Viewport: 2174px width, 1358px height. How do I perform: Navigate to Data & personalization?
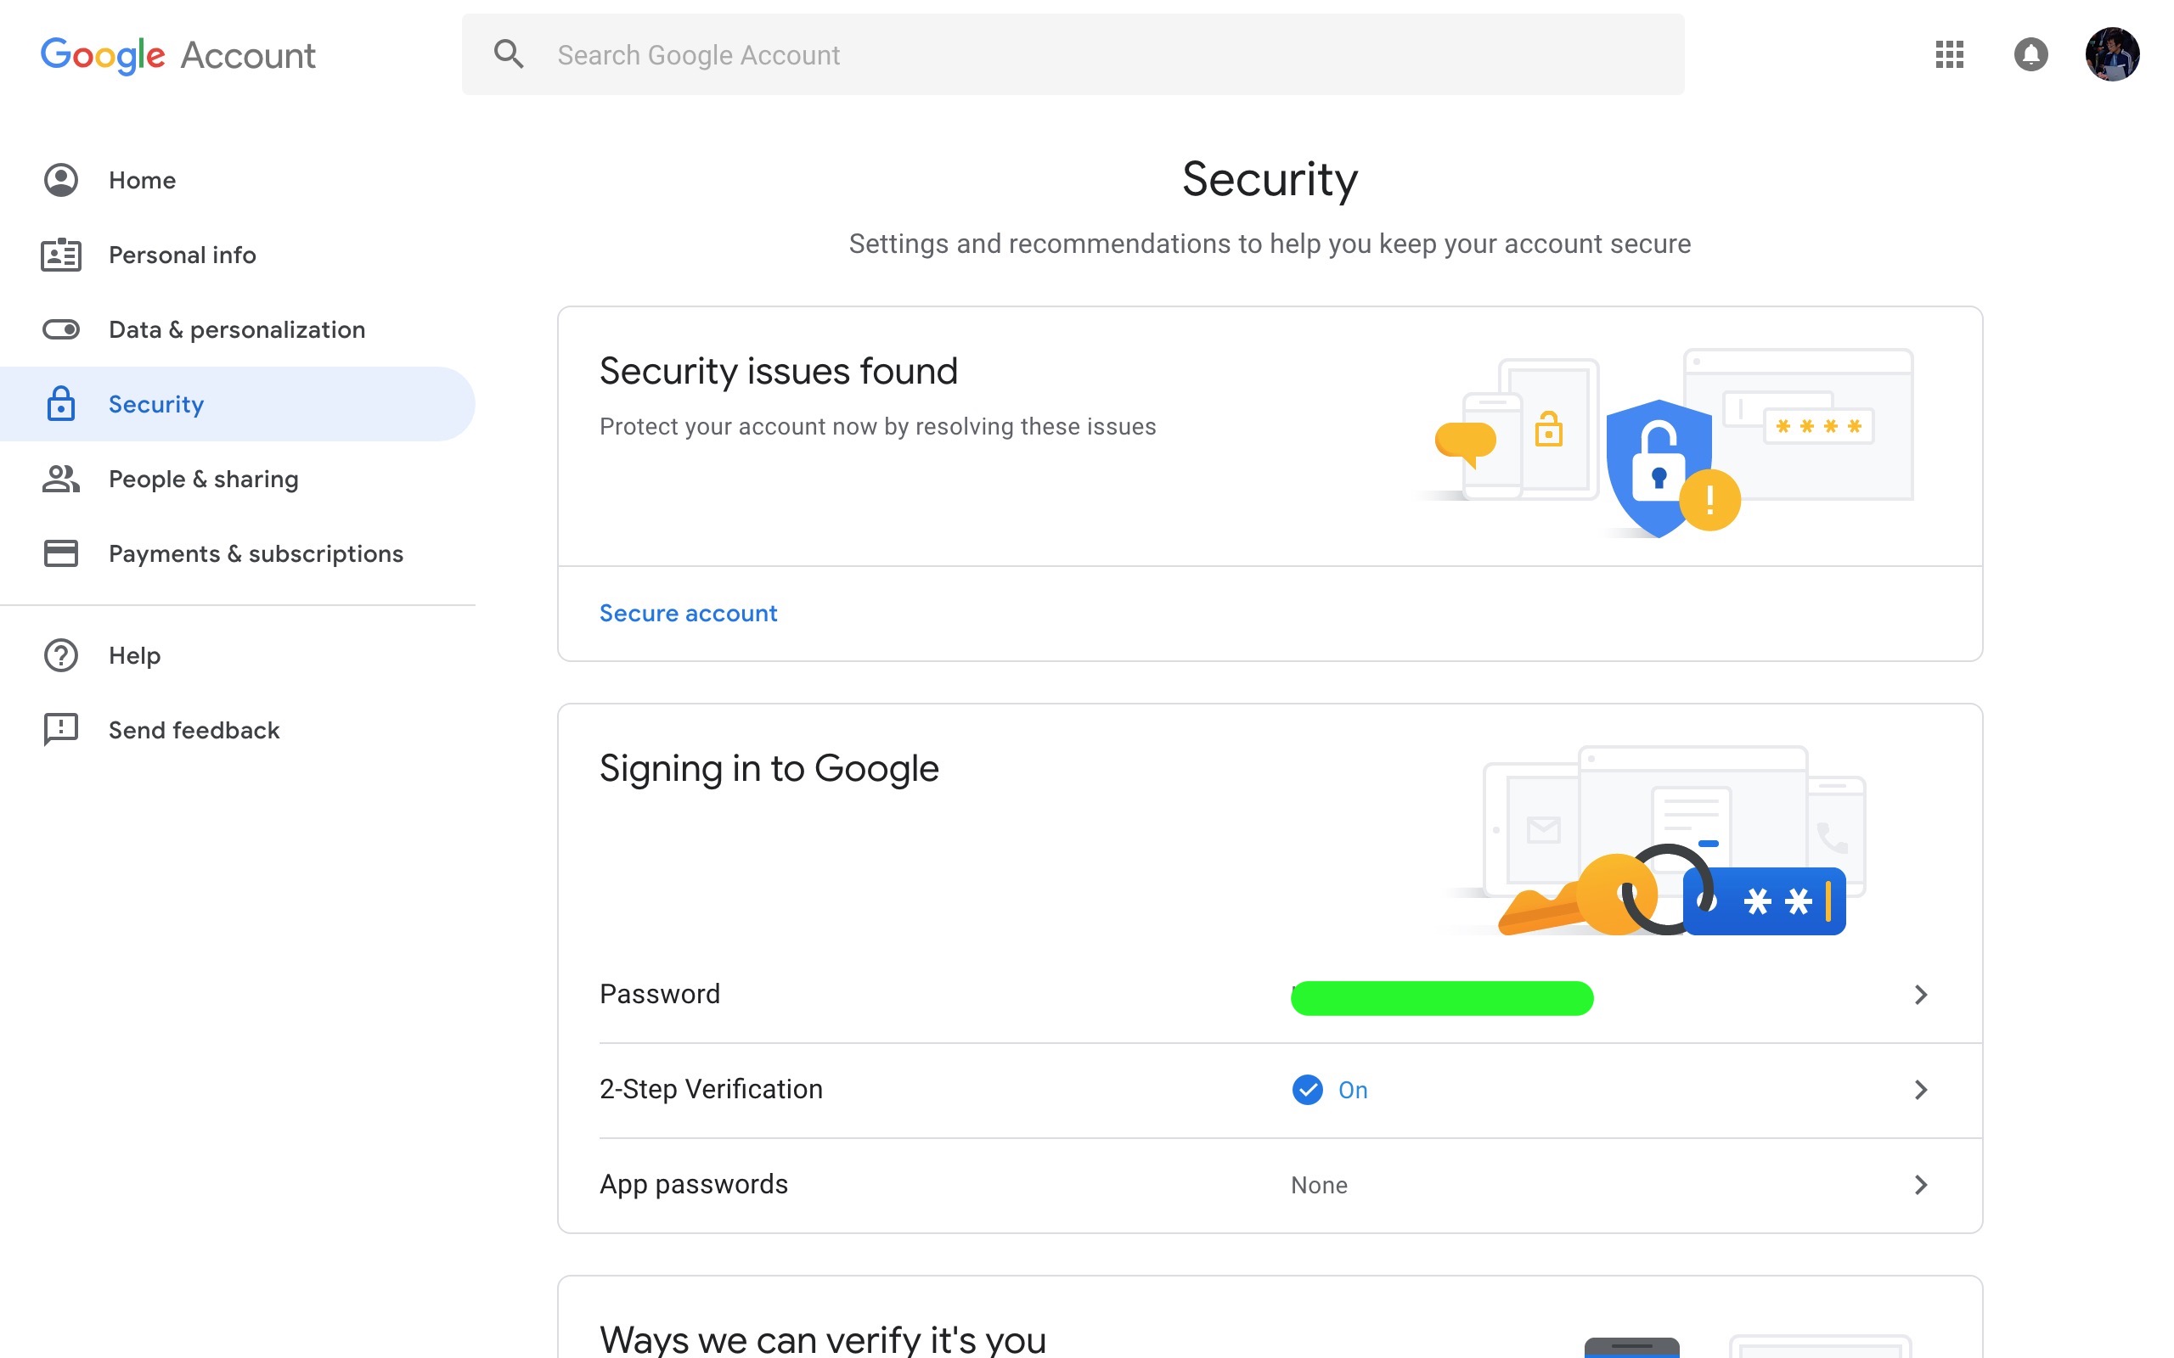click(x=236, y=328)
